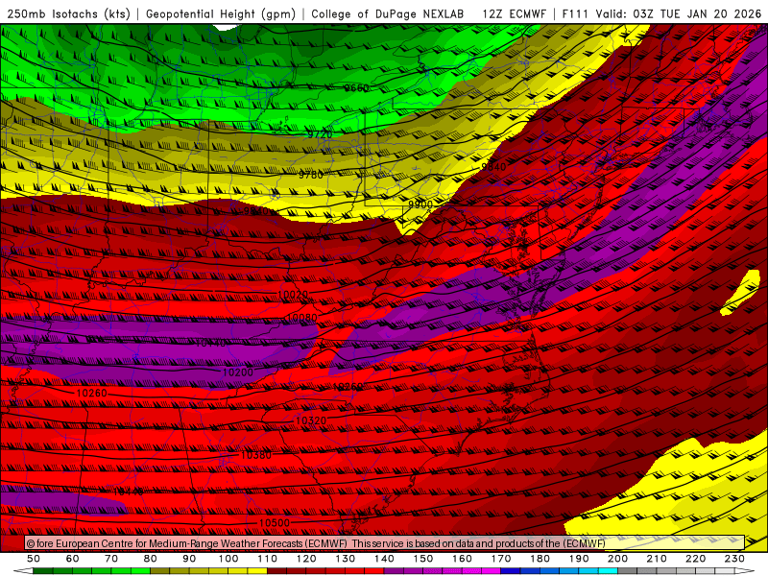The width and height of the screenshot is (768, 576).
Task: Click the 160 value on the color scale
Action: point(462,559)
